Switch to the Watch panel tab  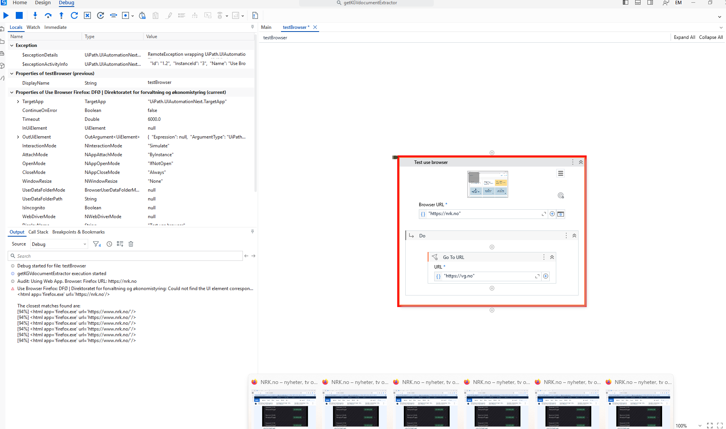pos(33,27)
